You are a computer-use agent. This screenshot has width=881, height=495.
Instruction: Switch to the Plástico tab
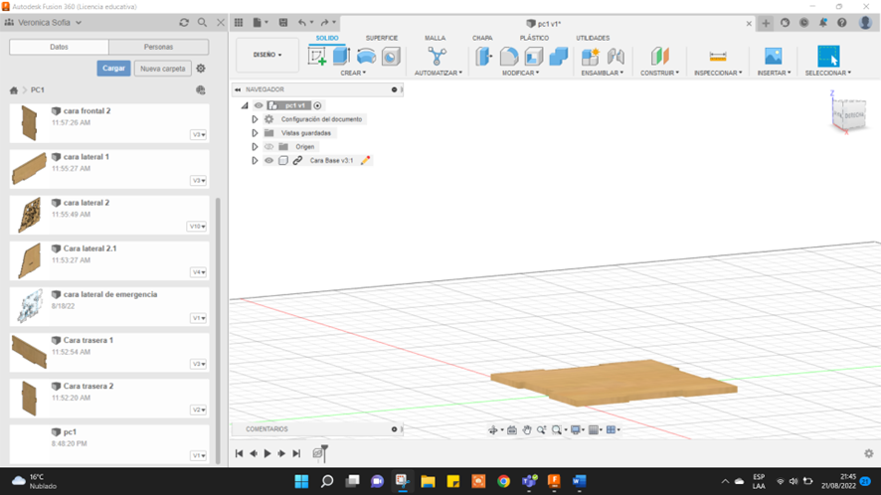(534, 38)
